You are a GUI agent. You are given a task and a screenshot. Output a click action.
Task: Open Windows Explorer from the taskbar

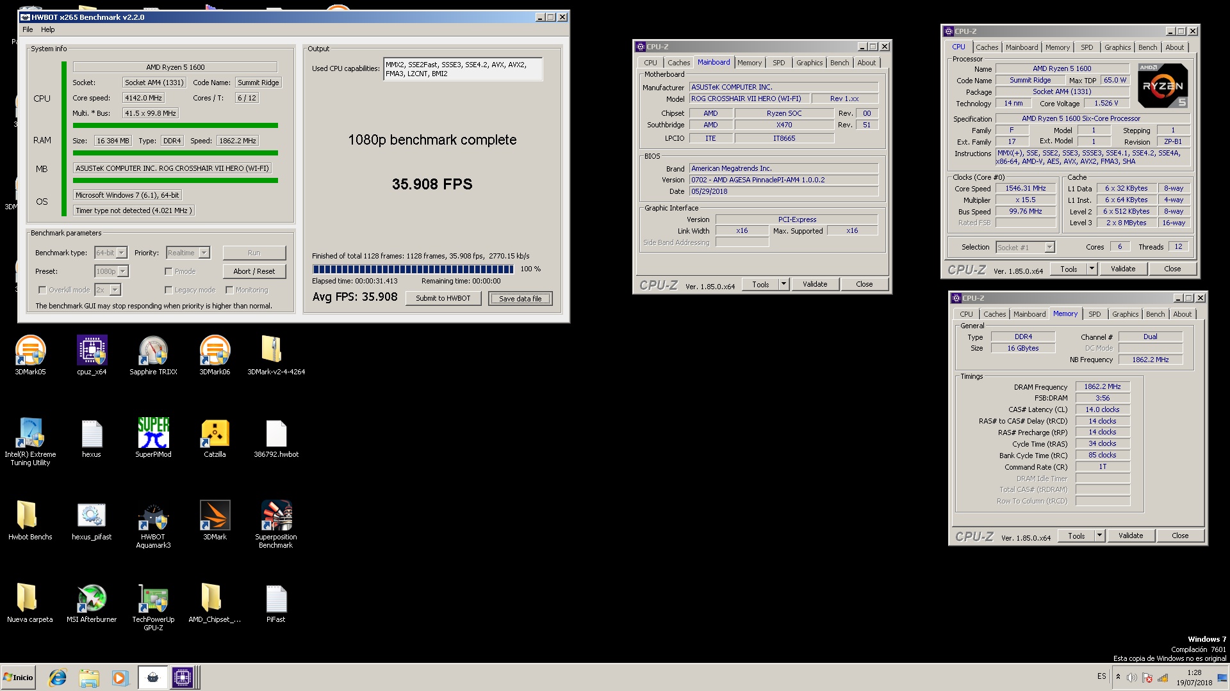click(89, 678)
